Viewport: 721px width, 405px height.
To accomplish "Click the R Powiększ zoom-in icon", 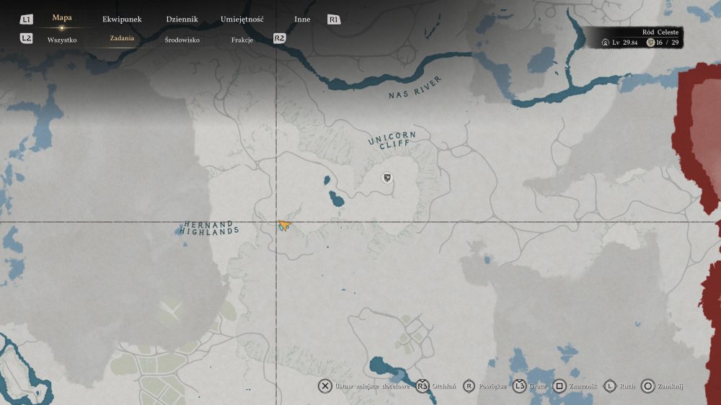I will (470, 386).
